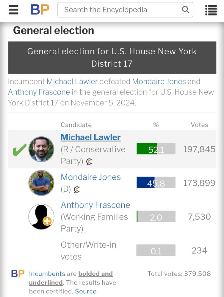The image size is (224, 297).
Task: Open the bold Michael Lawler candidate link
Action: (91, 137)
